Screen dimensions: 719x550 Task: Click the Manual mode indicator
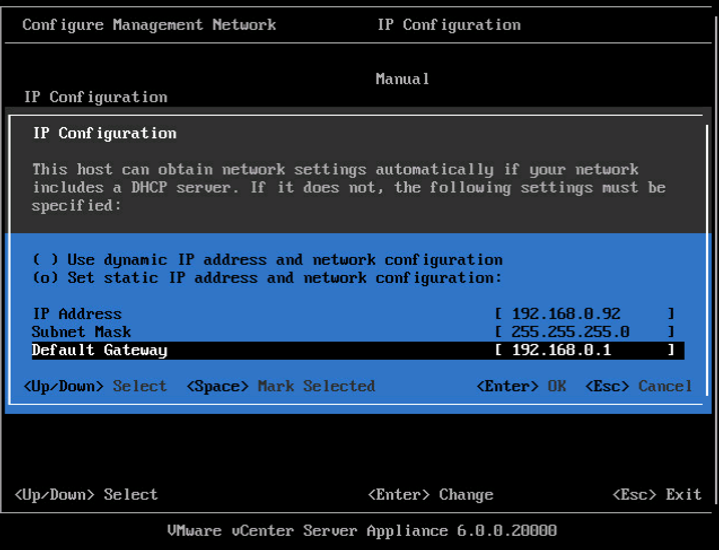(402, 78)
